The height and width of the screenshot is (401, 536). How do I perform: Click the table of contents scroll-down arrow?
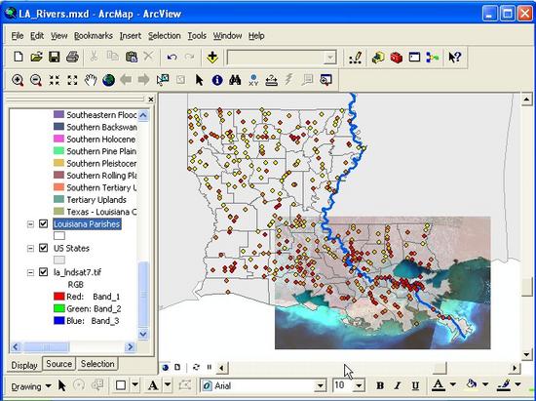143,334
